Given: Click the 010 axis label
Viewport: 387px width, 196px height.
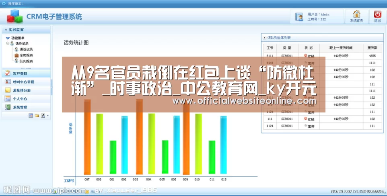Looking at the screenshot, I should pos(197,180).
